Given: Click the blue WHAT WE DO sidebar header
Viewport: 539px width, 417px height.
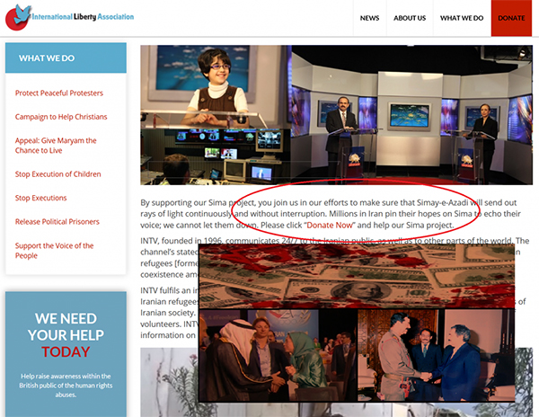Looking at the screenshot, I should pyautogui.click(x=66, y=58).
